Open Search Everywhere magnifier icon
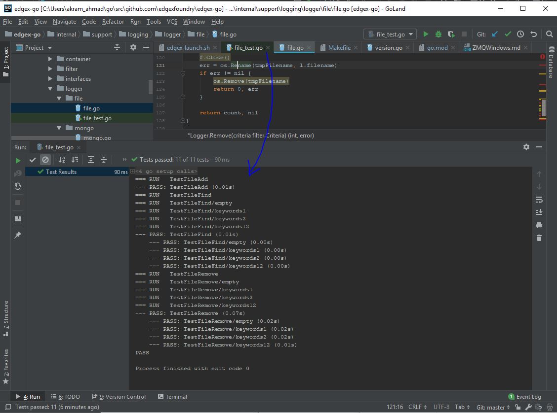Viewport: 557px width, 413px height. (550, 34)
